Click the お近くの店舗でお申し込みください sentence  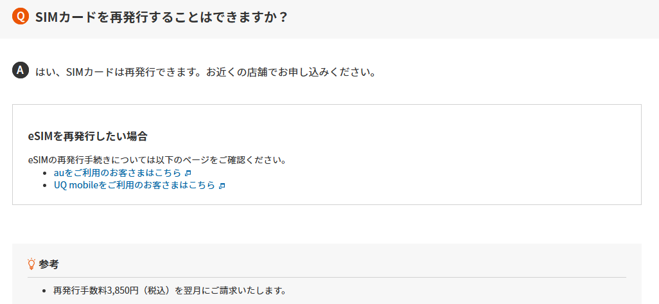[x=290, y=71]
